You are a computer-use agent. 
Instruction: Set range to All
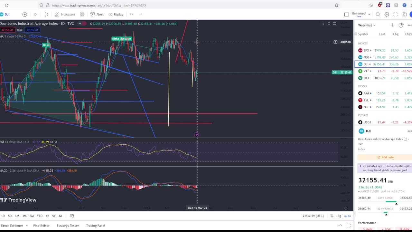pos(60,216)
